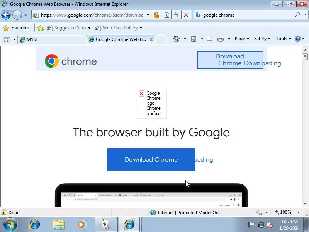Close the Google Chrome Web Browser tab
309x232 pixels.
(x=151, y=39)
